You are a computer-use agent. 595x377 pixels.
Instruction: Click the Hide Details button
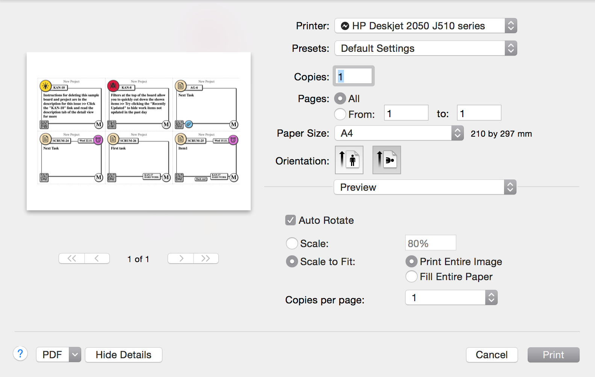[x=124, y=355]
